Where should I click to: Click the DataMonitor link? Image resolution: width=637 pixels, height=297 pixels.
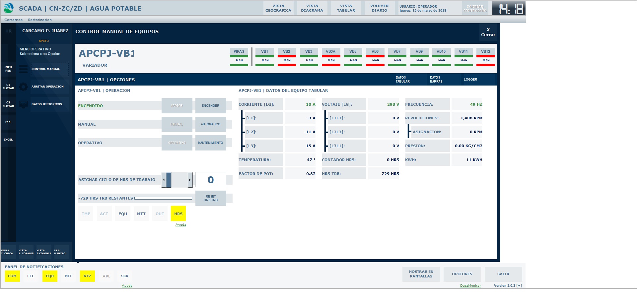coord(470,286)
